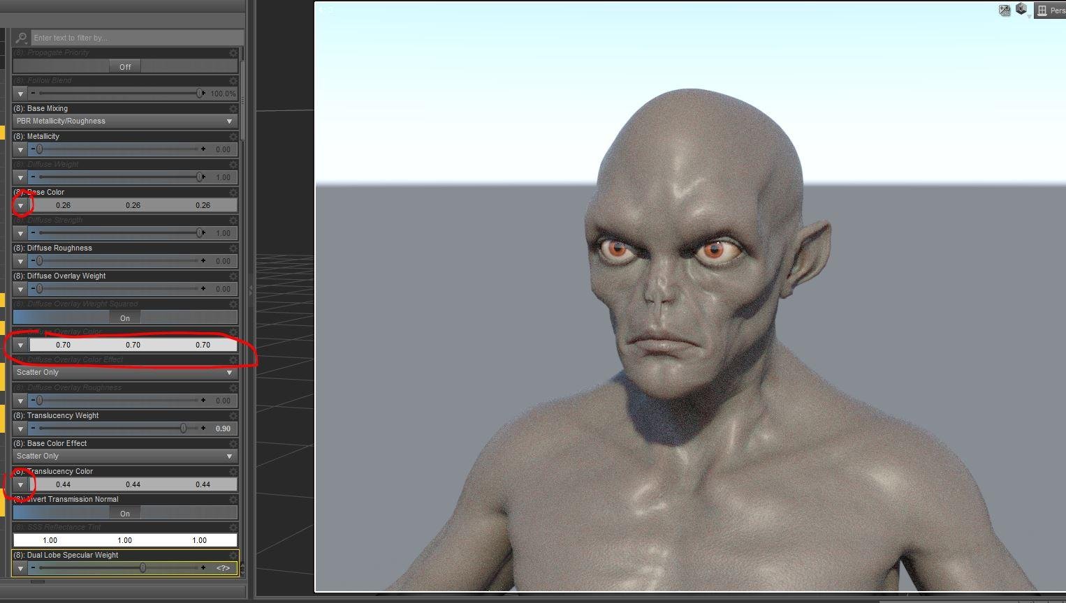Click the Translucency Weight 0.90 value

[x=223, y=429]
